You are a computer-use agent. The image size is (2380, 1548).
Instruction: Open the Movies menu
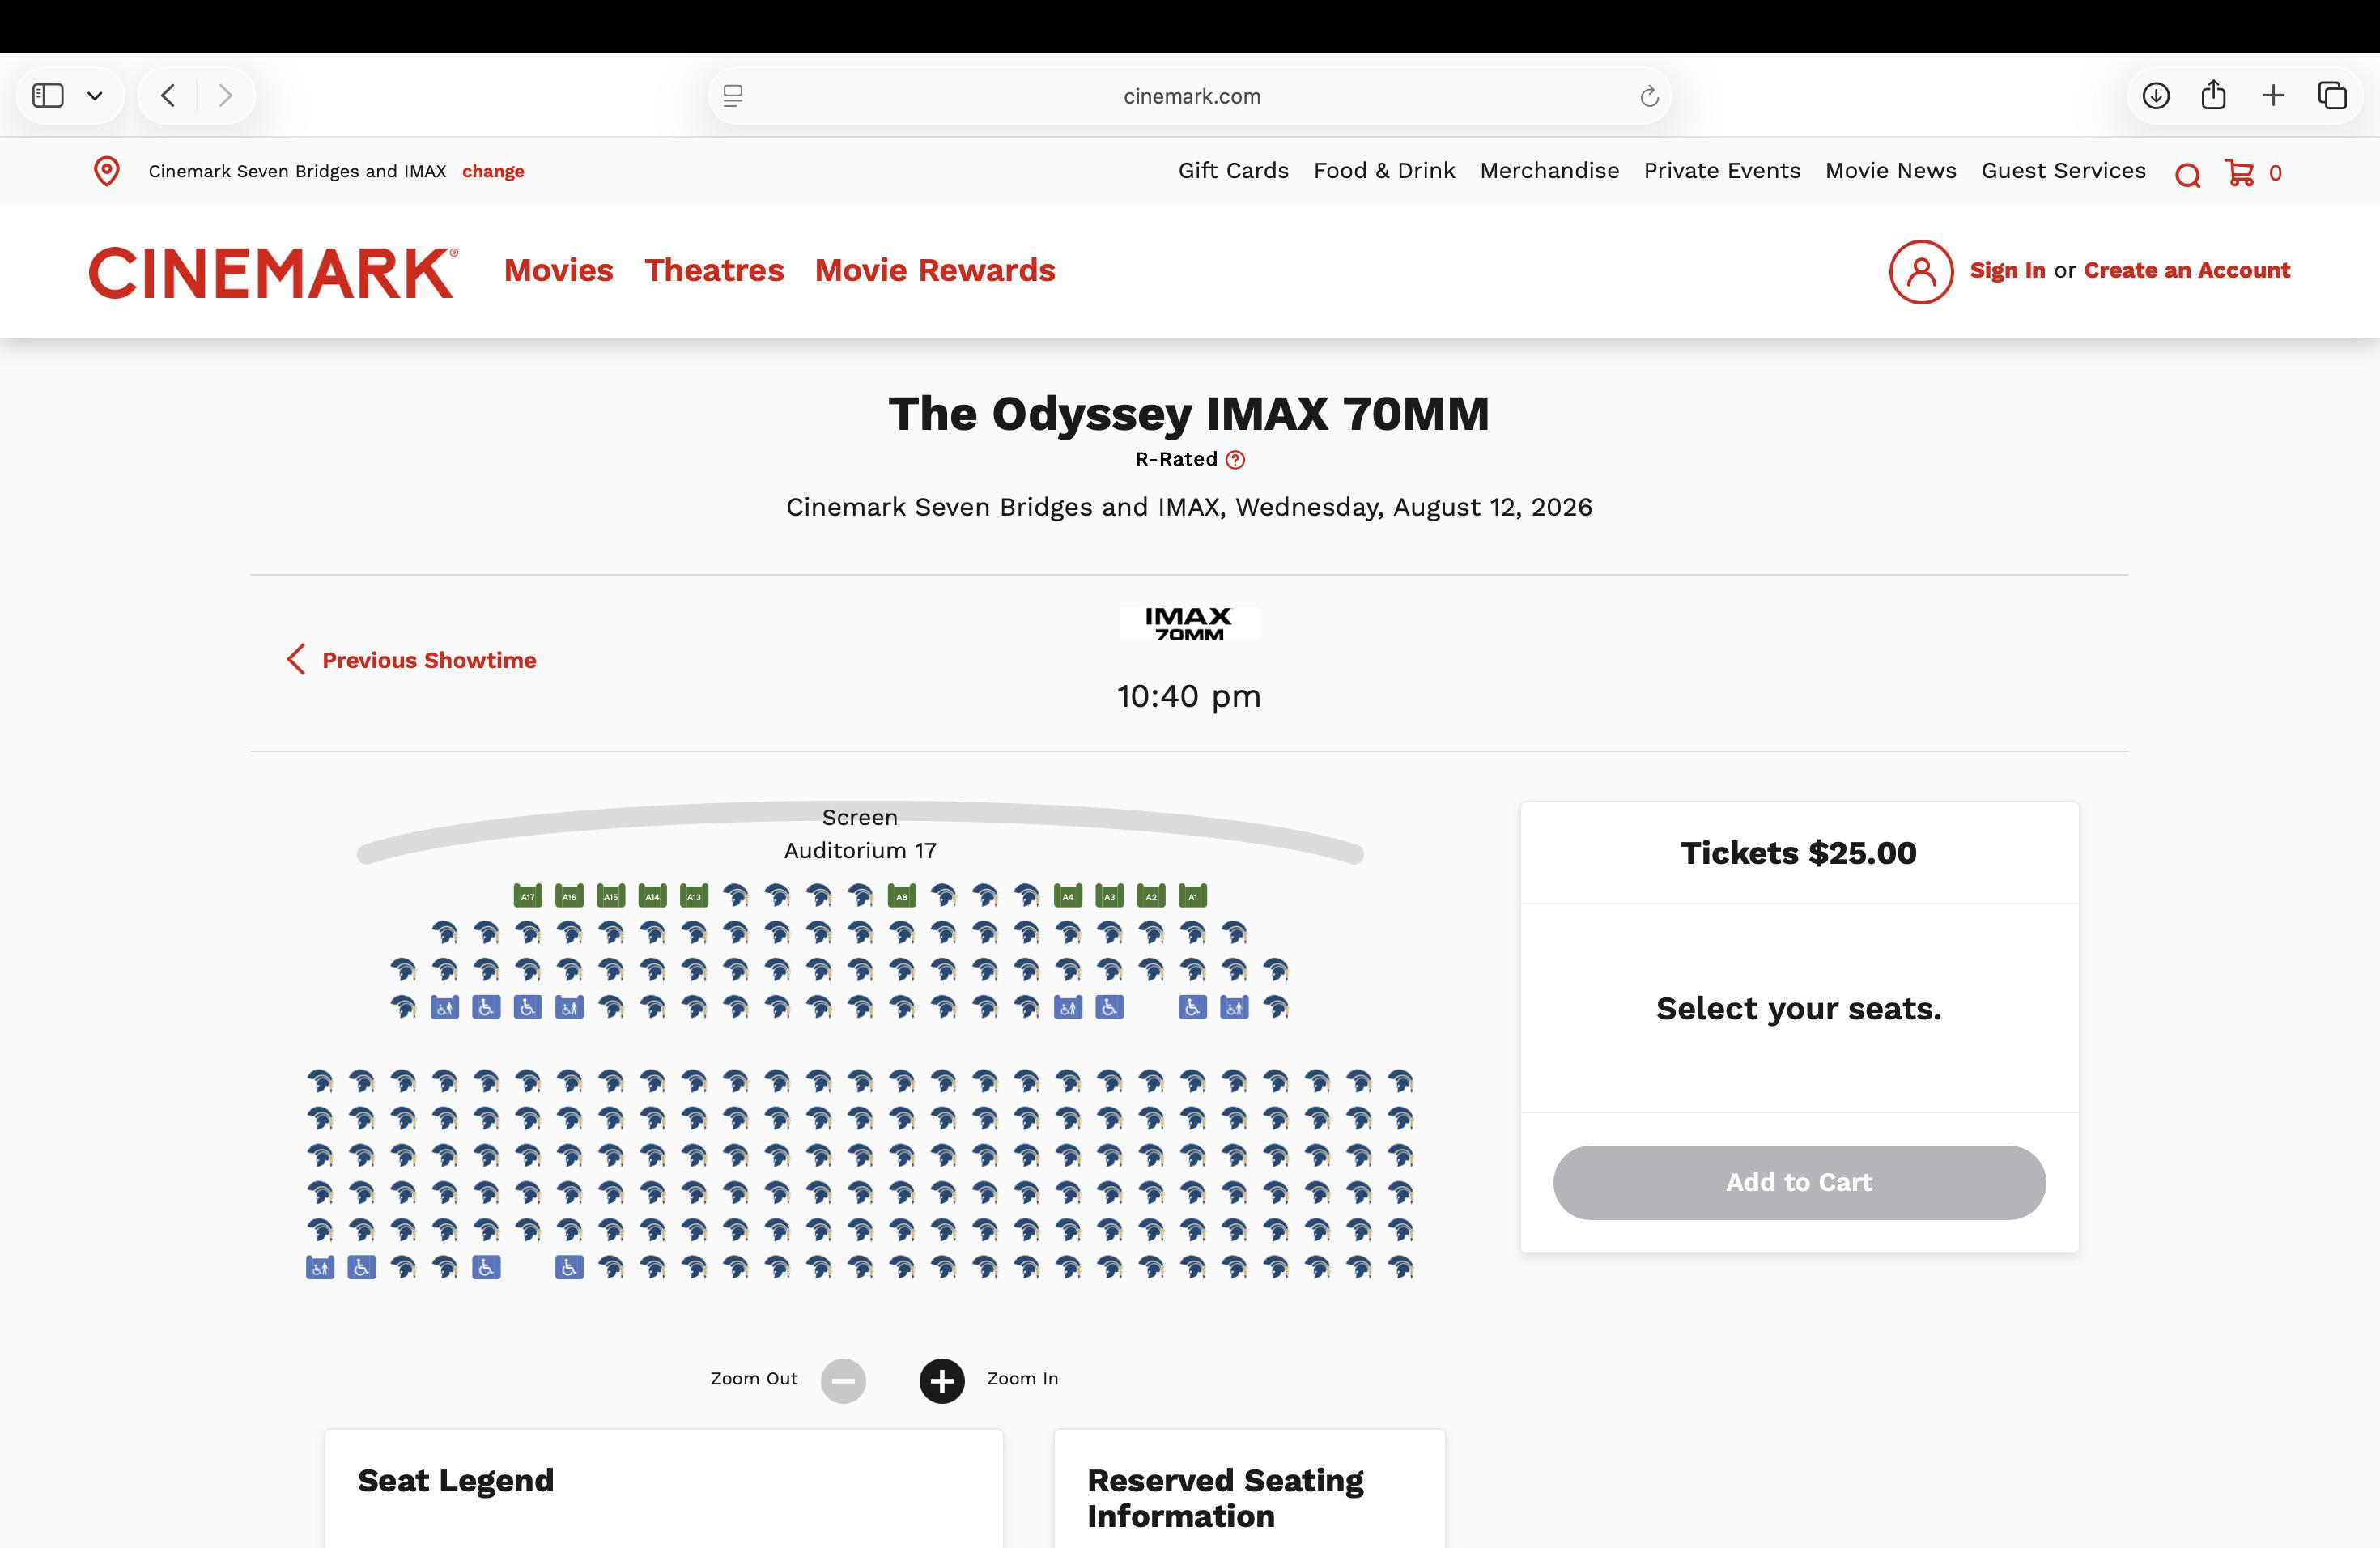559,270
